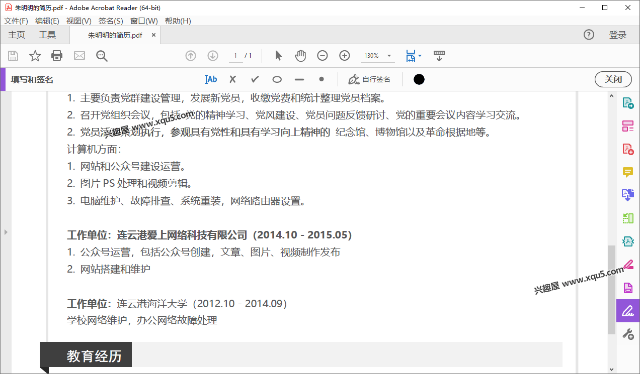This screenshot has height=374, width=640.
Task: Open More Tools wrench icon
Action: [x=628, y=334]
